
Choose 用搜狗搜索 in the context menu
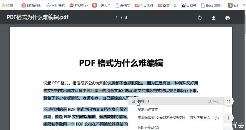point(176,118)
